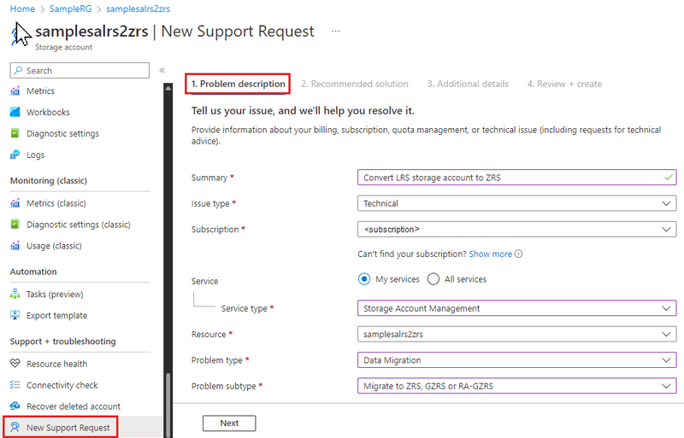This screenshot has width=684, height=438.
Task: Open Tasks (preview) menu text
Action: 55,295
